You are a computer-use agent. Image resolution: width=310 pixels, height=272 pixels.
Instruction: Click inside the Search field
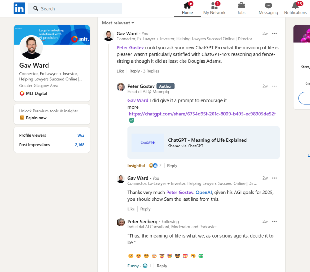(x=75, y=8)
